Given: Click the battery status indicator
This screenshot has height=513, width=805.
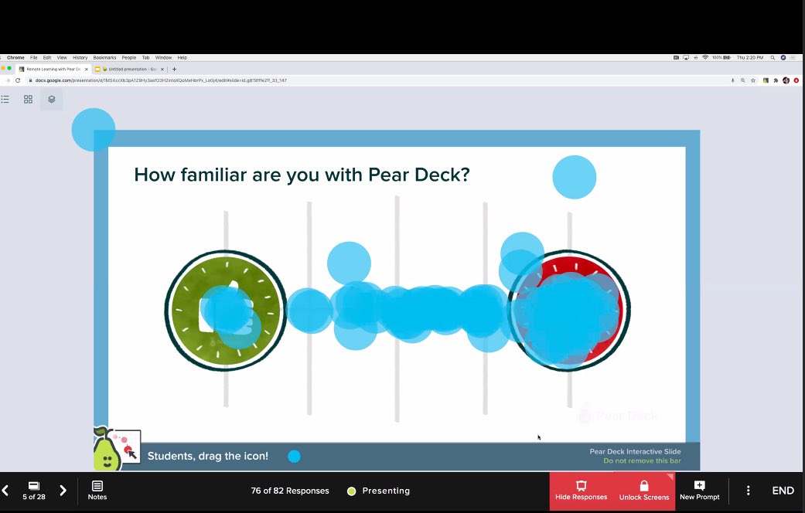Looking at the screenshot, I should coord(721,57).
